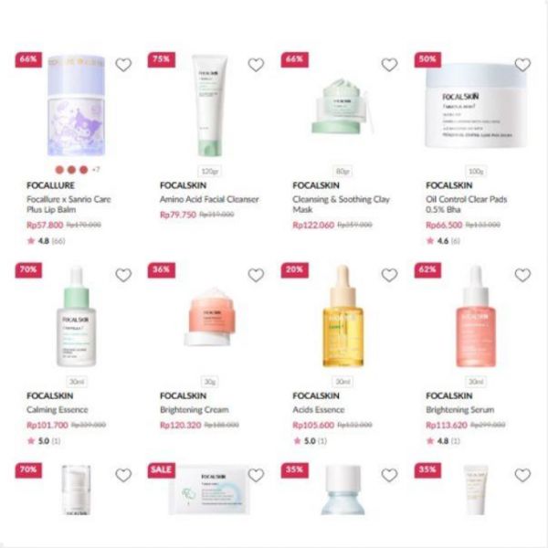Like the Acids Essence product heart
Image resolution: width=548 pixels, height=548 pixels.
(x=389, y=275)
